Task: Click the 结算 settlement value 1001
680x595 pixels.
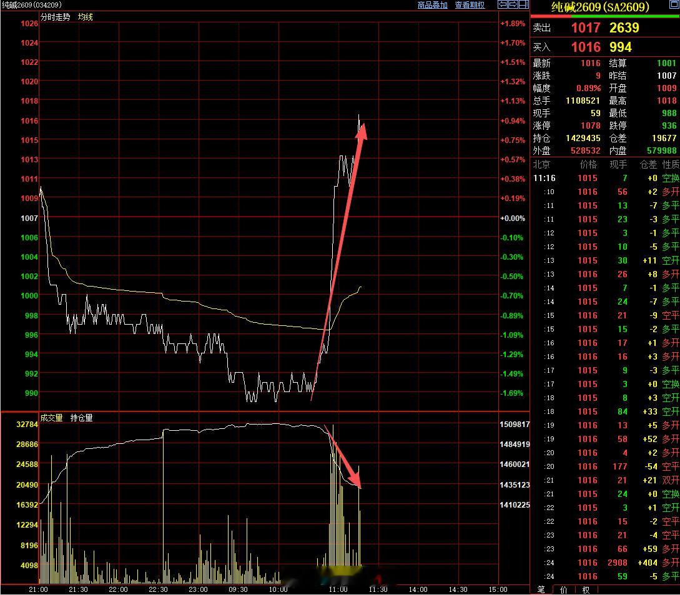Action: click(667, 63)
